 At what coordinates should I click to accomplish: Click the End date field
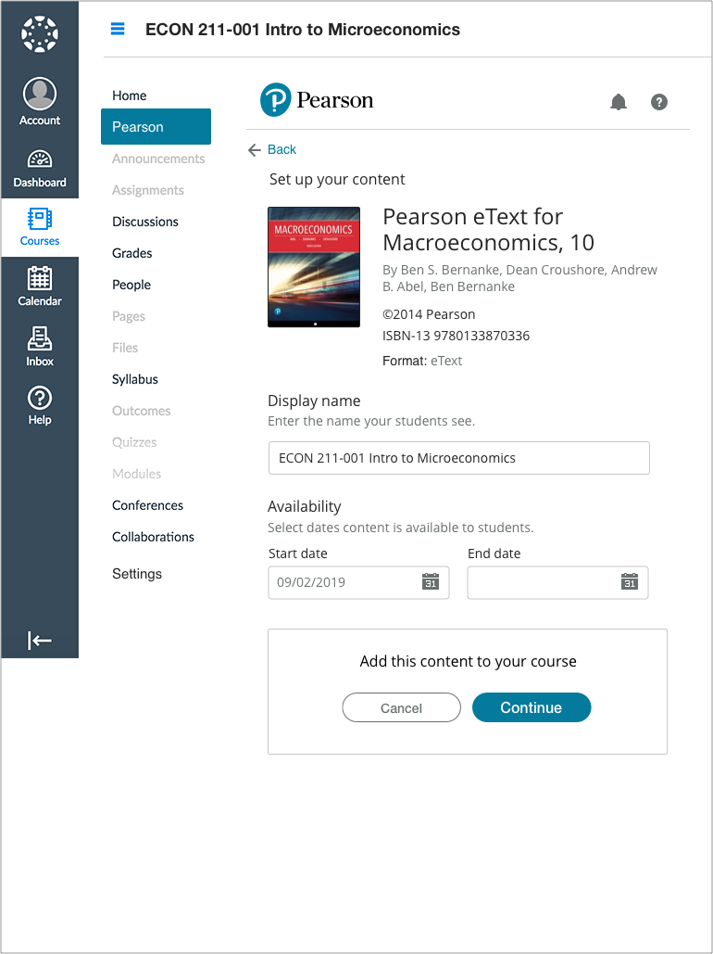(557, 582)
